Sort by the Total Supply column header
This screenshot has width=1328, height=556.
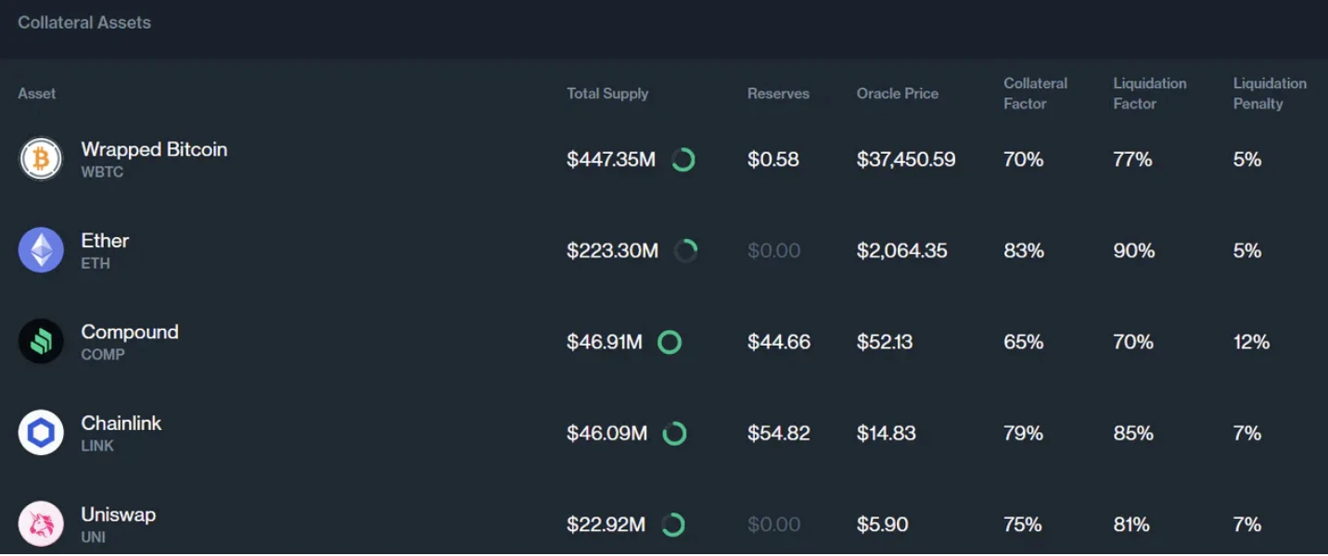[x=607, y=94]
